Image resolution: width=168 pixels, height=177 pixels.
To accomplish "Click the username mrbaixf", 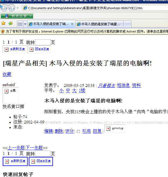I will (x=9, y=85).
